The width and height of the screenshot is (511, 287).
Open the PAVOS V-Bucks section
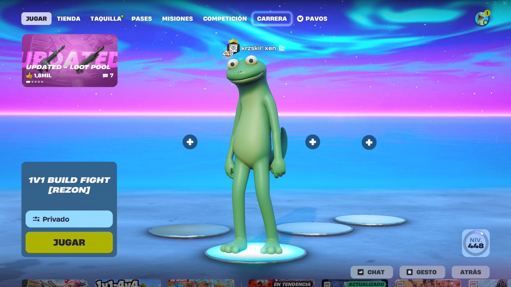[x=312, y=19]
